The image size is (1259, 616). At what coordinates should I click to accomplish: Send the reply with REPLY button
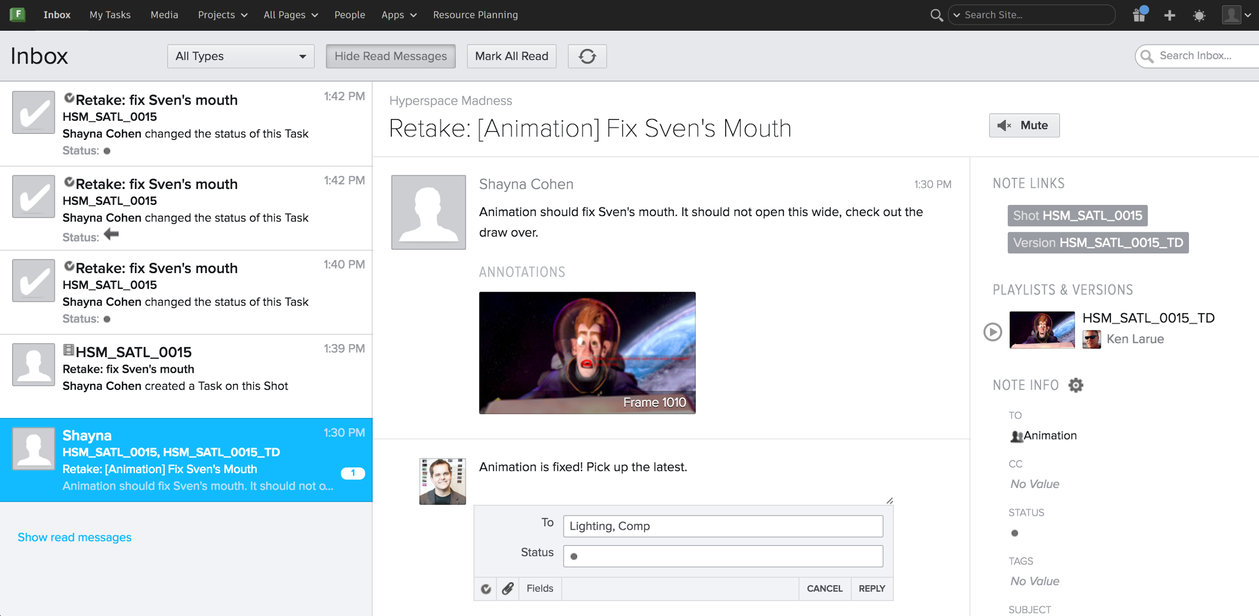(872, 588)
